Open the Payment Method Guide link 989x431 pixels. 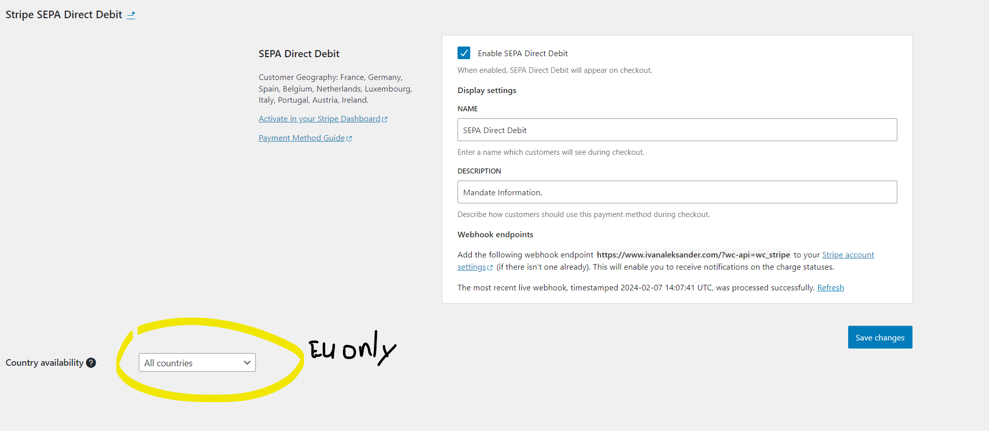point(305,138)
